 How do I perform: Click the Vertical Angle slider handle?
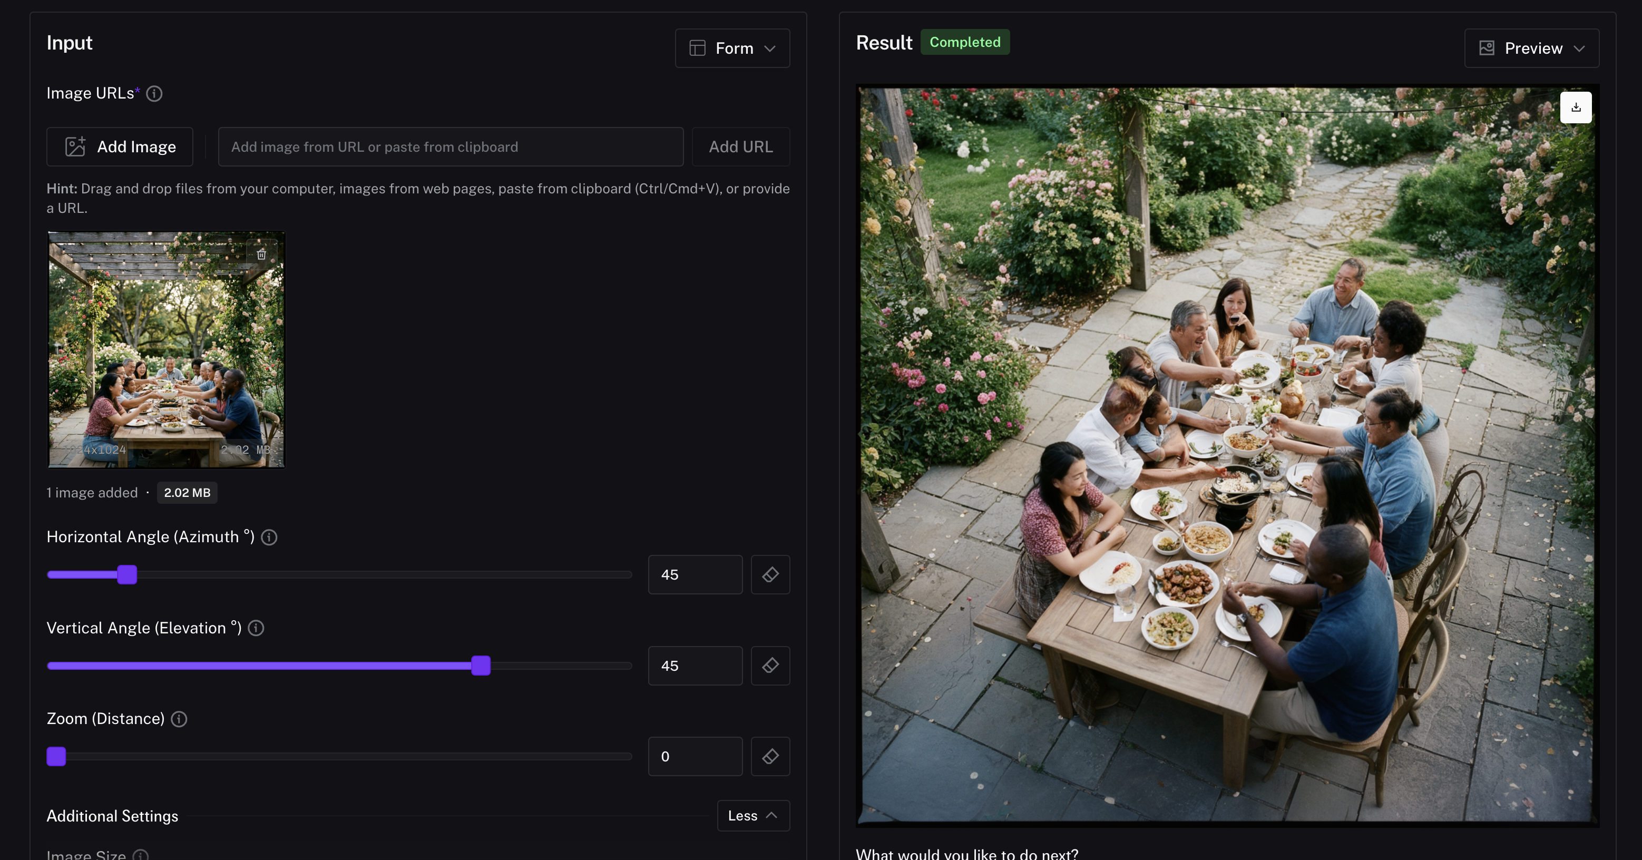[481, 666]
